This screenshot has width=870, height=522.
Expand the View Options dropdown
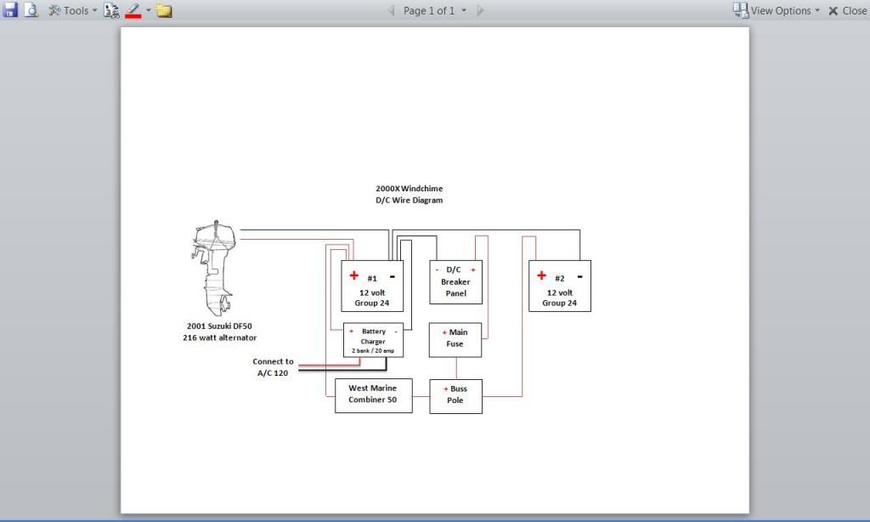(x=777, y=11)
